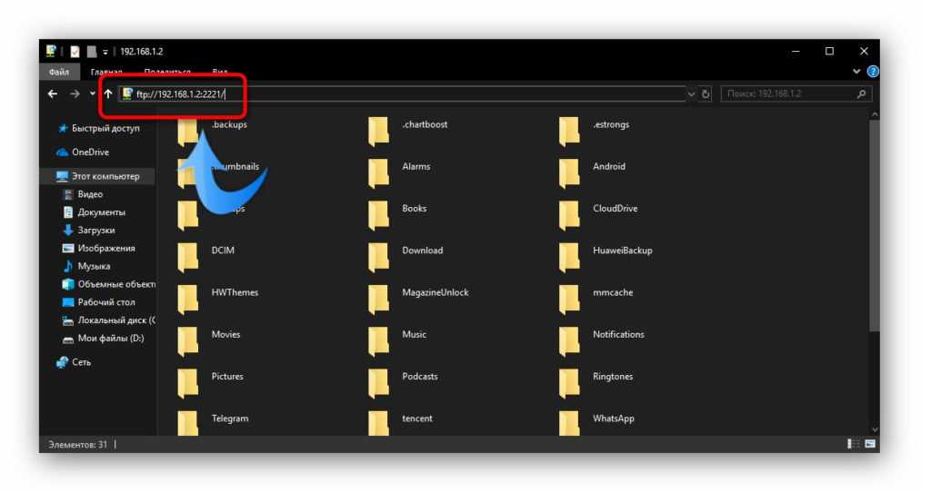Click the Up one level arrow
The height and width of the screenshot is (492, 931).
[x=108, y=93]
